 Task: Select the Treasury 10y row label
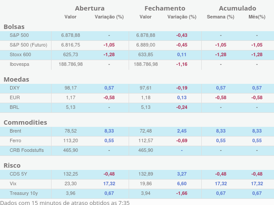coord(23,193)
